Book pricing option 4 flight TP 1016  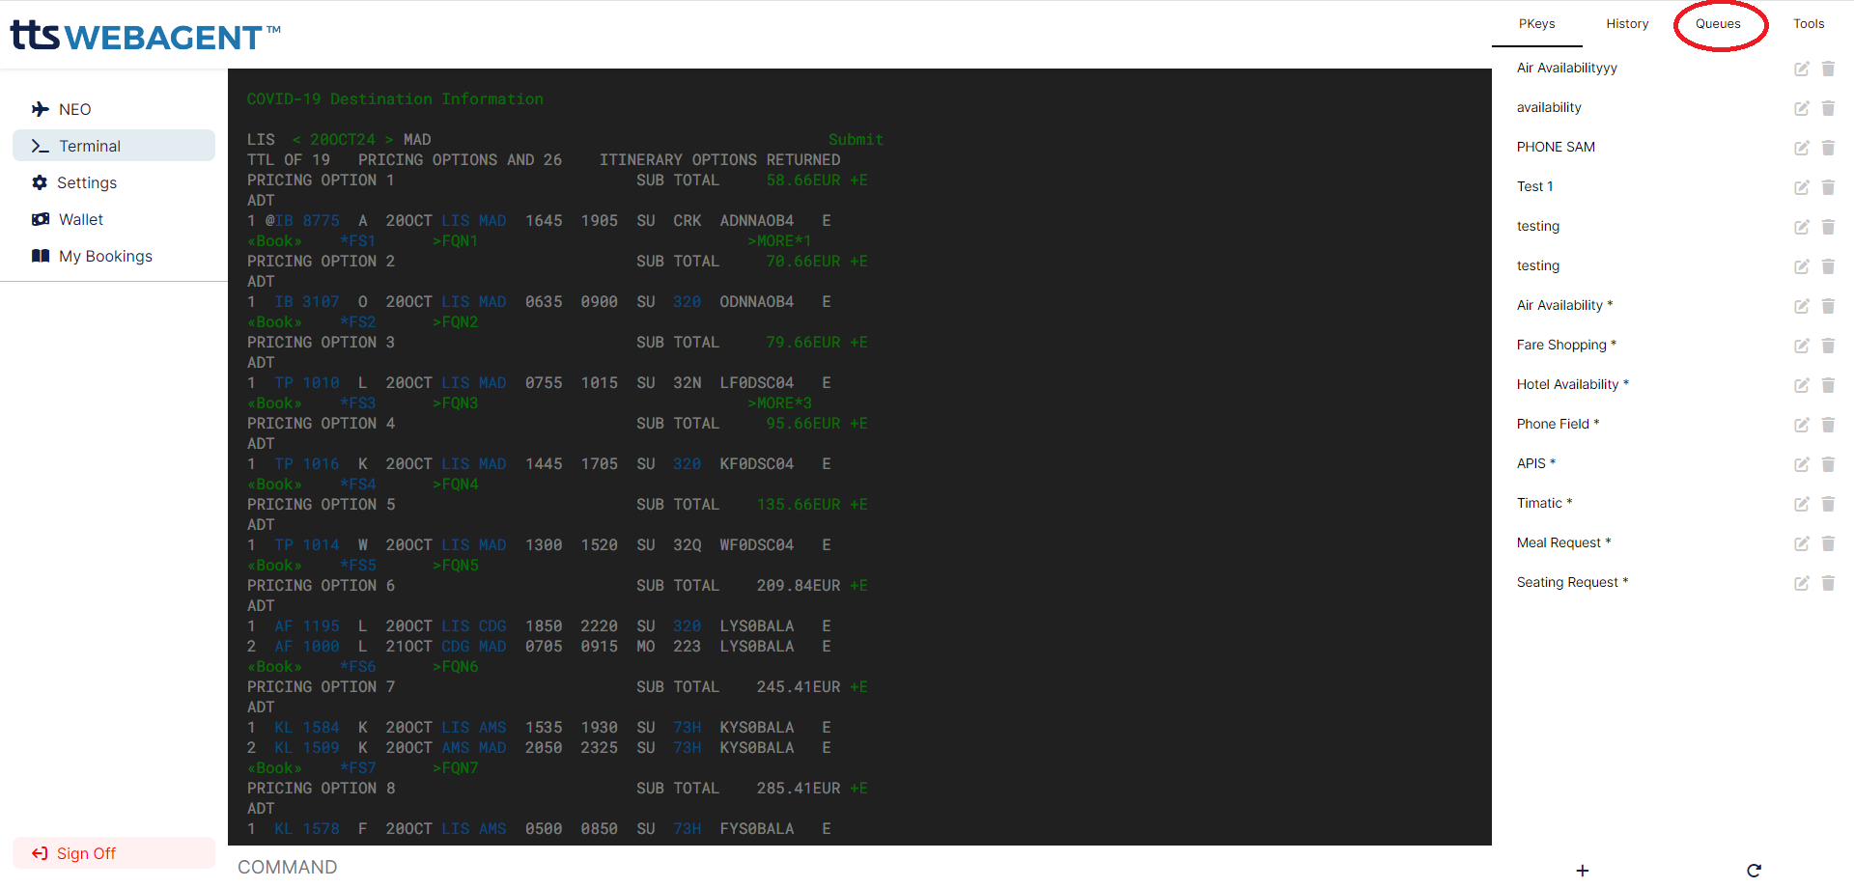274,485
